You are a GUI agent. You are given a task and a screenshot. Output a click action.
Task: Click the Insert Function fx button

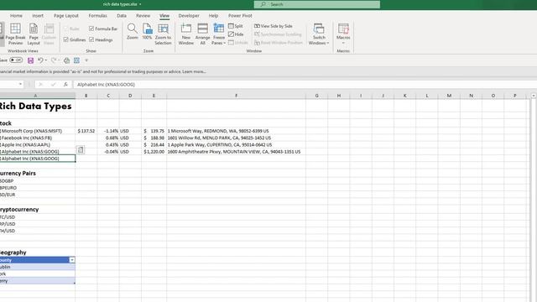coord(65,84)
